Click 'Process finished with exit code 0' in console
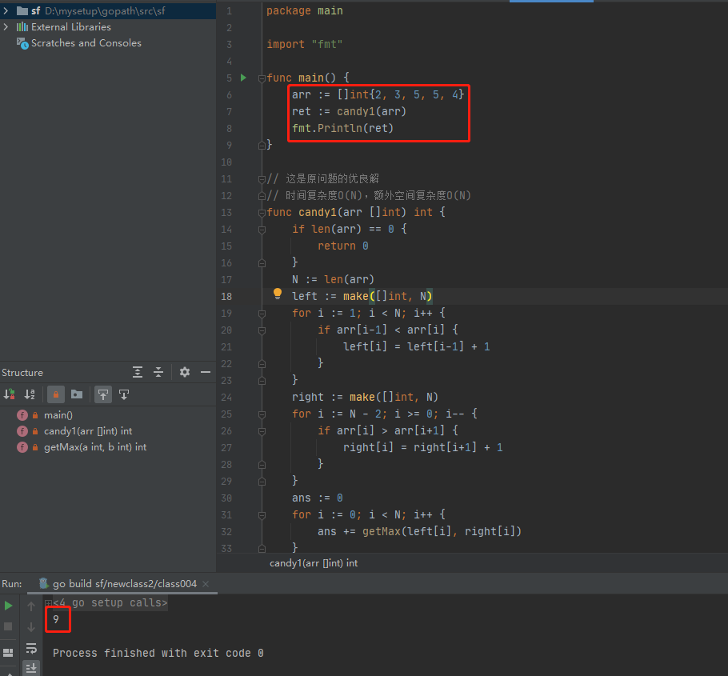728x676 pixels. (x=158, y=653)
